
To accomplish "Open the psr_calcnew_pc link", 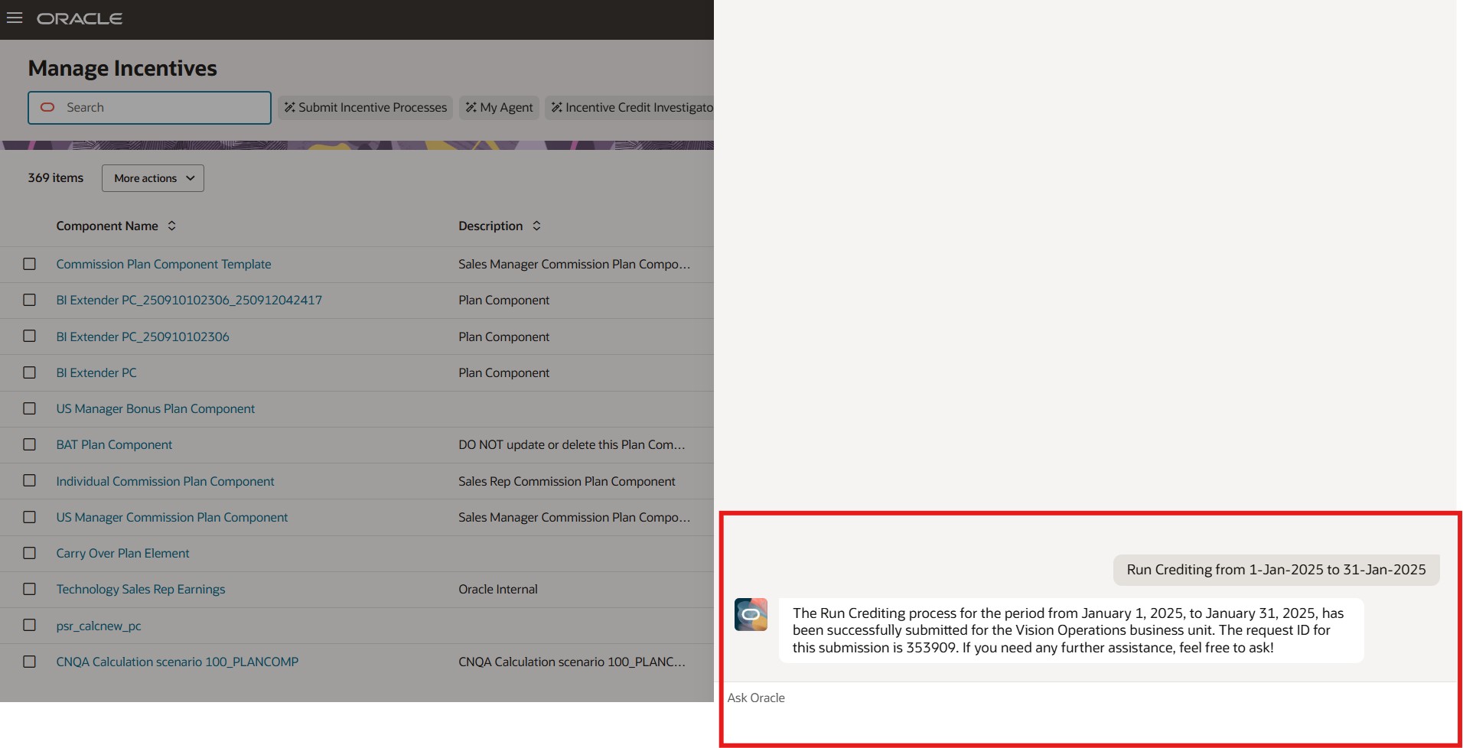I will (x=99, y=626).
